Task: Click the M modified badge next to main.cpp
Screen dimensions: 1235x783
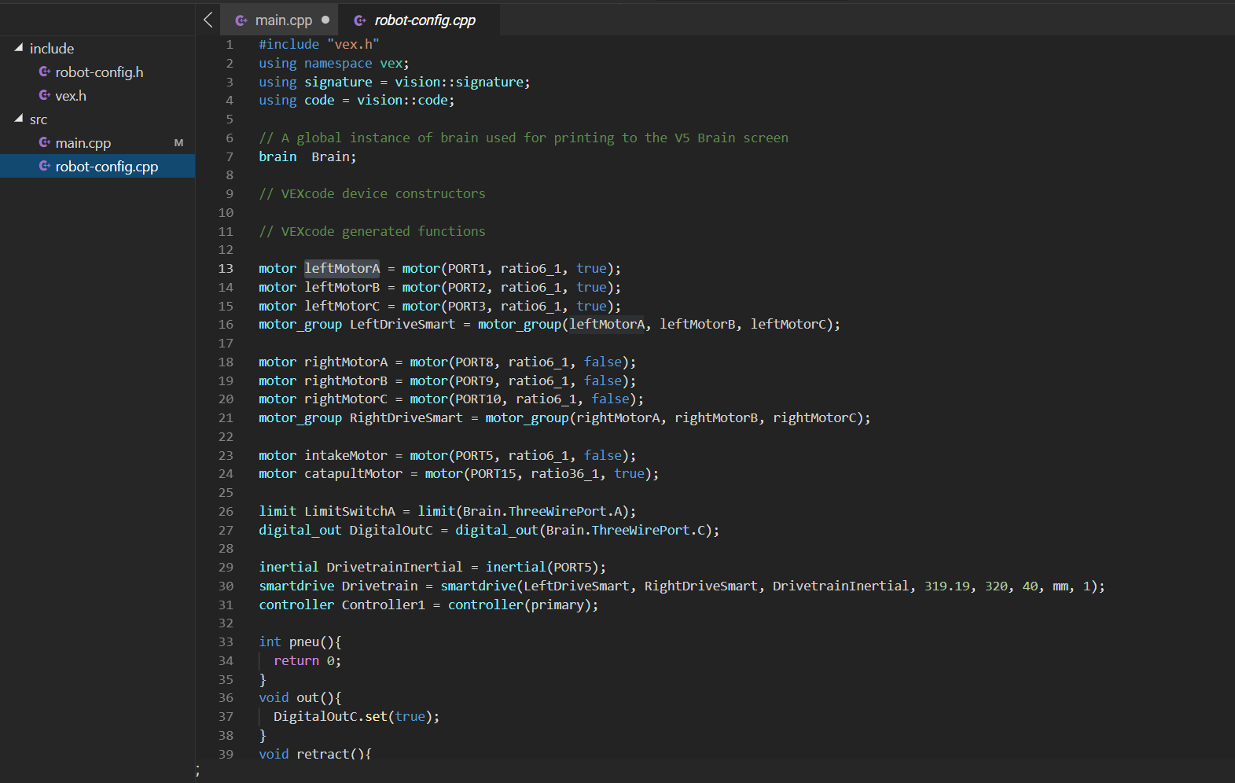Action: click(178, 142)
